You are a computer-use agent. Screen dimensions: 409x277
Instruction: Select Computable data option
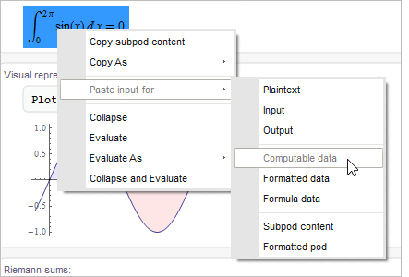click(300, 158)
